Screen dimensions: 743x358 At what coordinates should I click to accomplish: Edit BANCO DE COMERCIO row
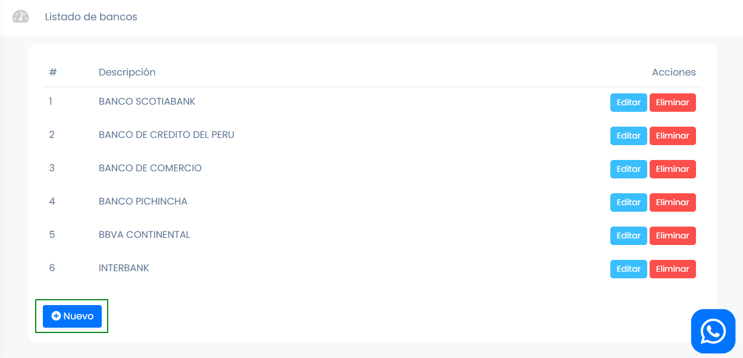tap(628, 169)
